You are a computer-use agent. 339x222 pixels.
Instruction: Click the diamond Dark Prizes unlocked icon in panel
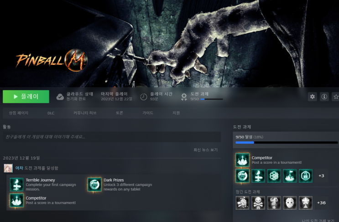242,176
